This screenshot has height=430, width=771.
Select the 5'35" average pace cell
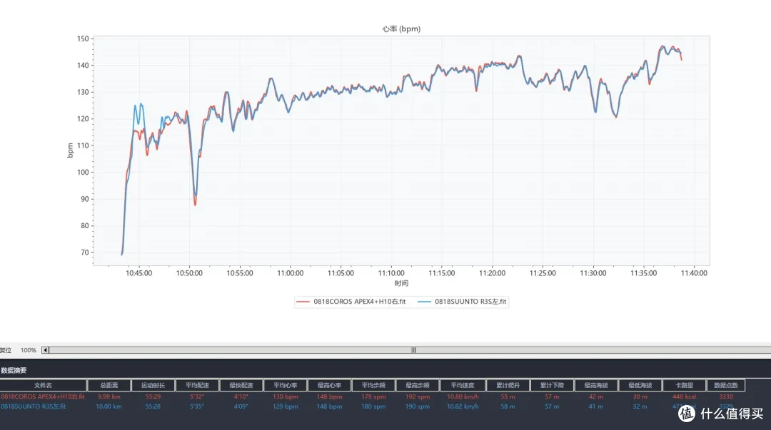tap(197, 406)
